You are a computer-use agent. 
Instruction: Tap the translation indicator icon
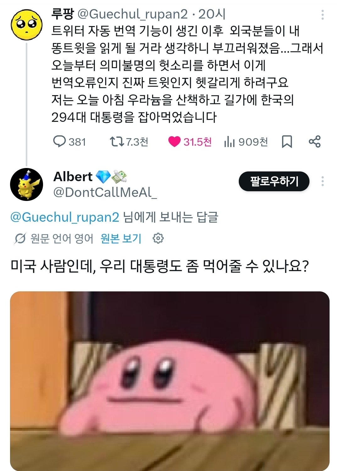pyautogui.click(x=20, y=239)
